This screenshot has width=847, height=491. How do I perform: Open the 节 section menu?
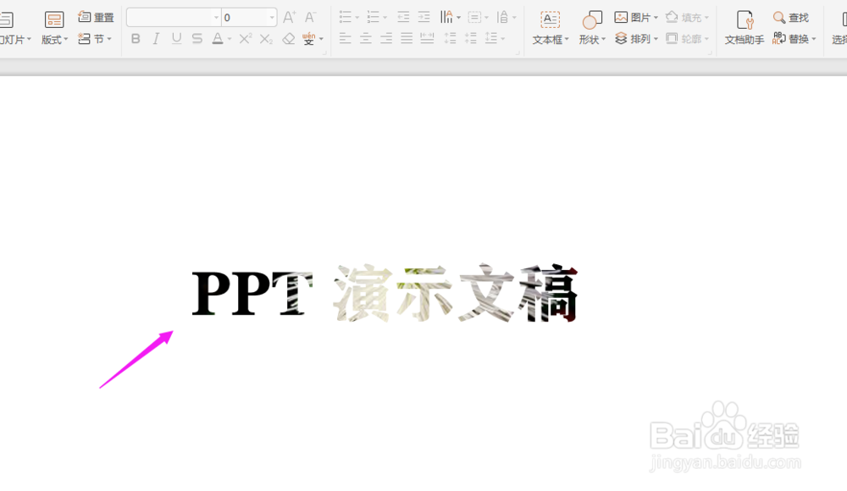pyautogui.click(x=95, y=39)
